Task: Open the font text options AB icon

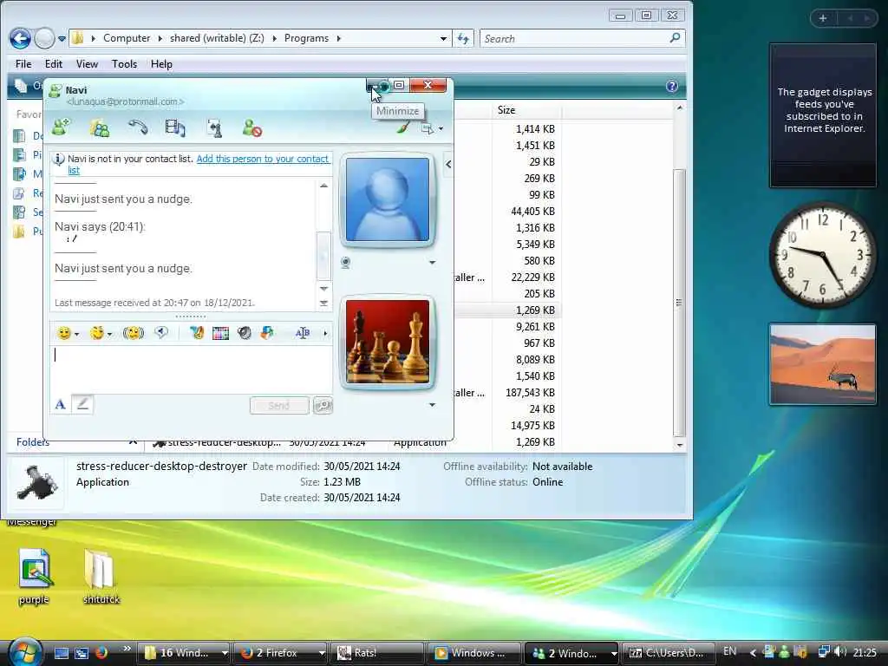Action: pos(303,333)
